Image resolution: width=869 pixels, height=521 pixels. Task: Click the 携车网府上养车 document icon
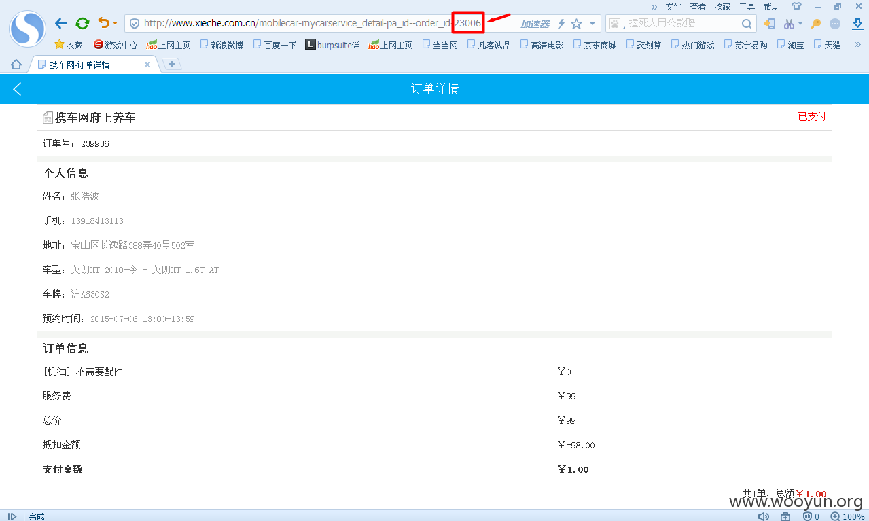[48, 118]
